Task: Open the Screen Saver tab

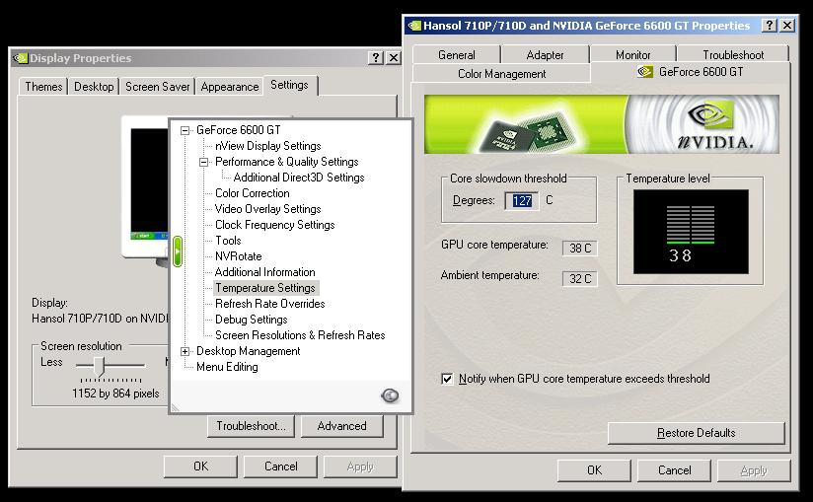Action: [158, 87]
